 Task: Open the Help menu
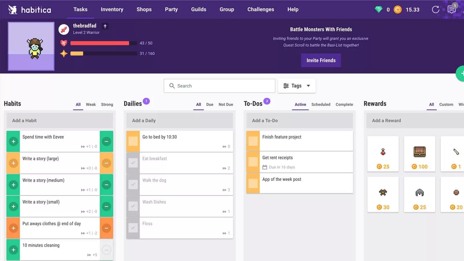(293, 9)
